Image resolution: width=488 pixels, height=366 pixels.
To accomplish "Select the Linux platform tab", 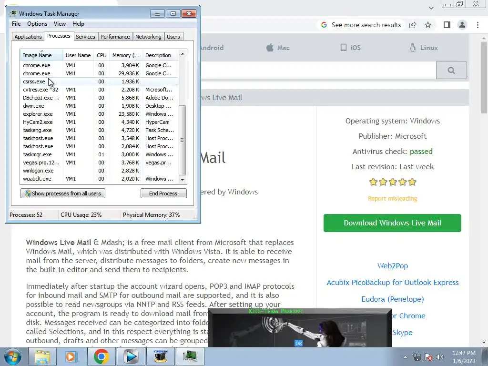I will coord(424,48).
